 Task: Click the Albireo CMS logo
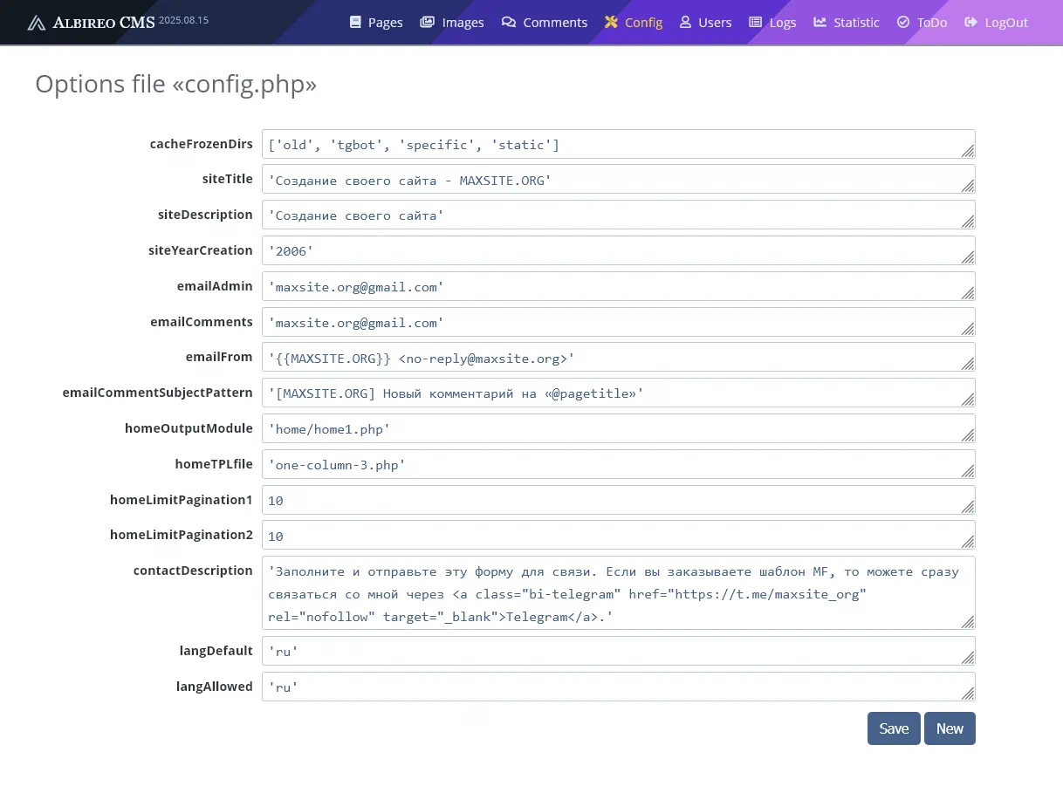click(91, 22)
